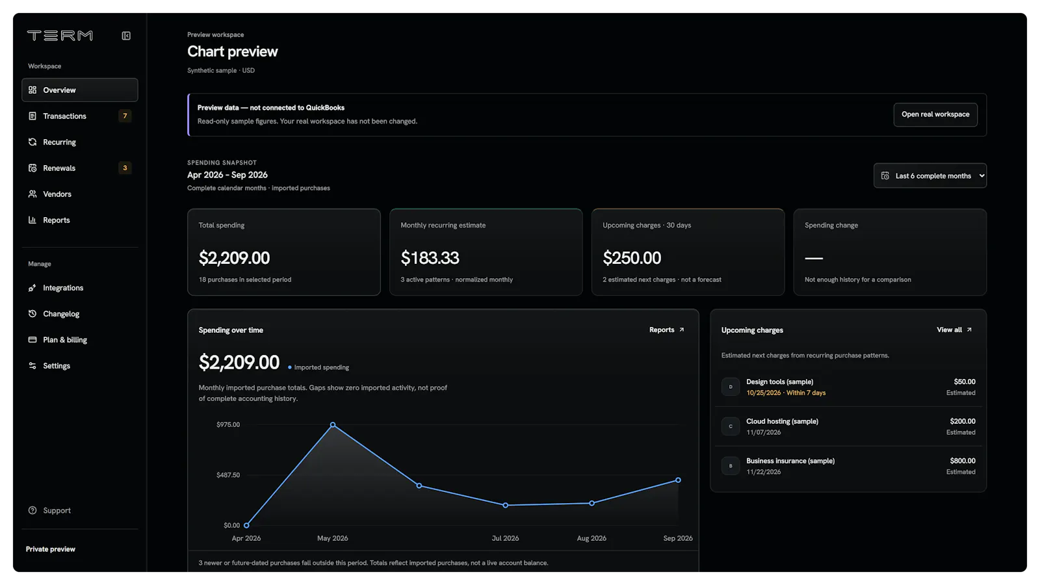Open the Last 6 complete months dropdown
The height and width of the screenshot is (585, 1040).
click(x=930, y=175)
